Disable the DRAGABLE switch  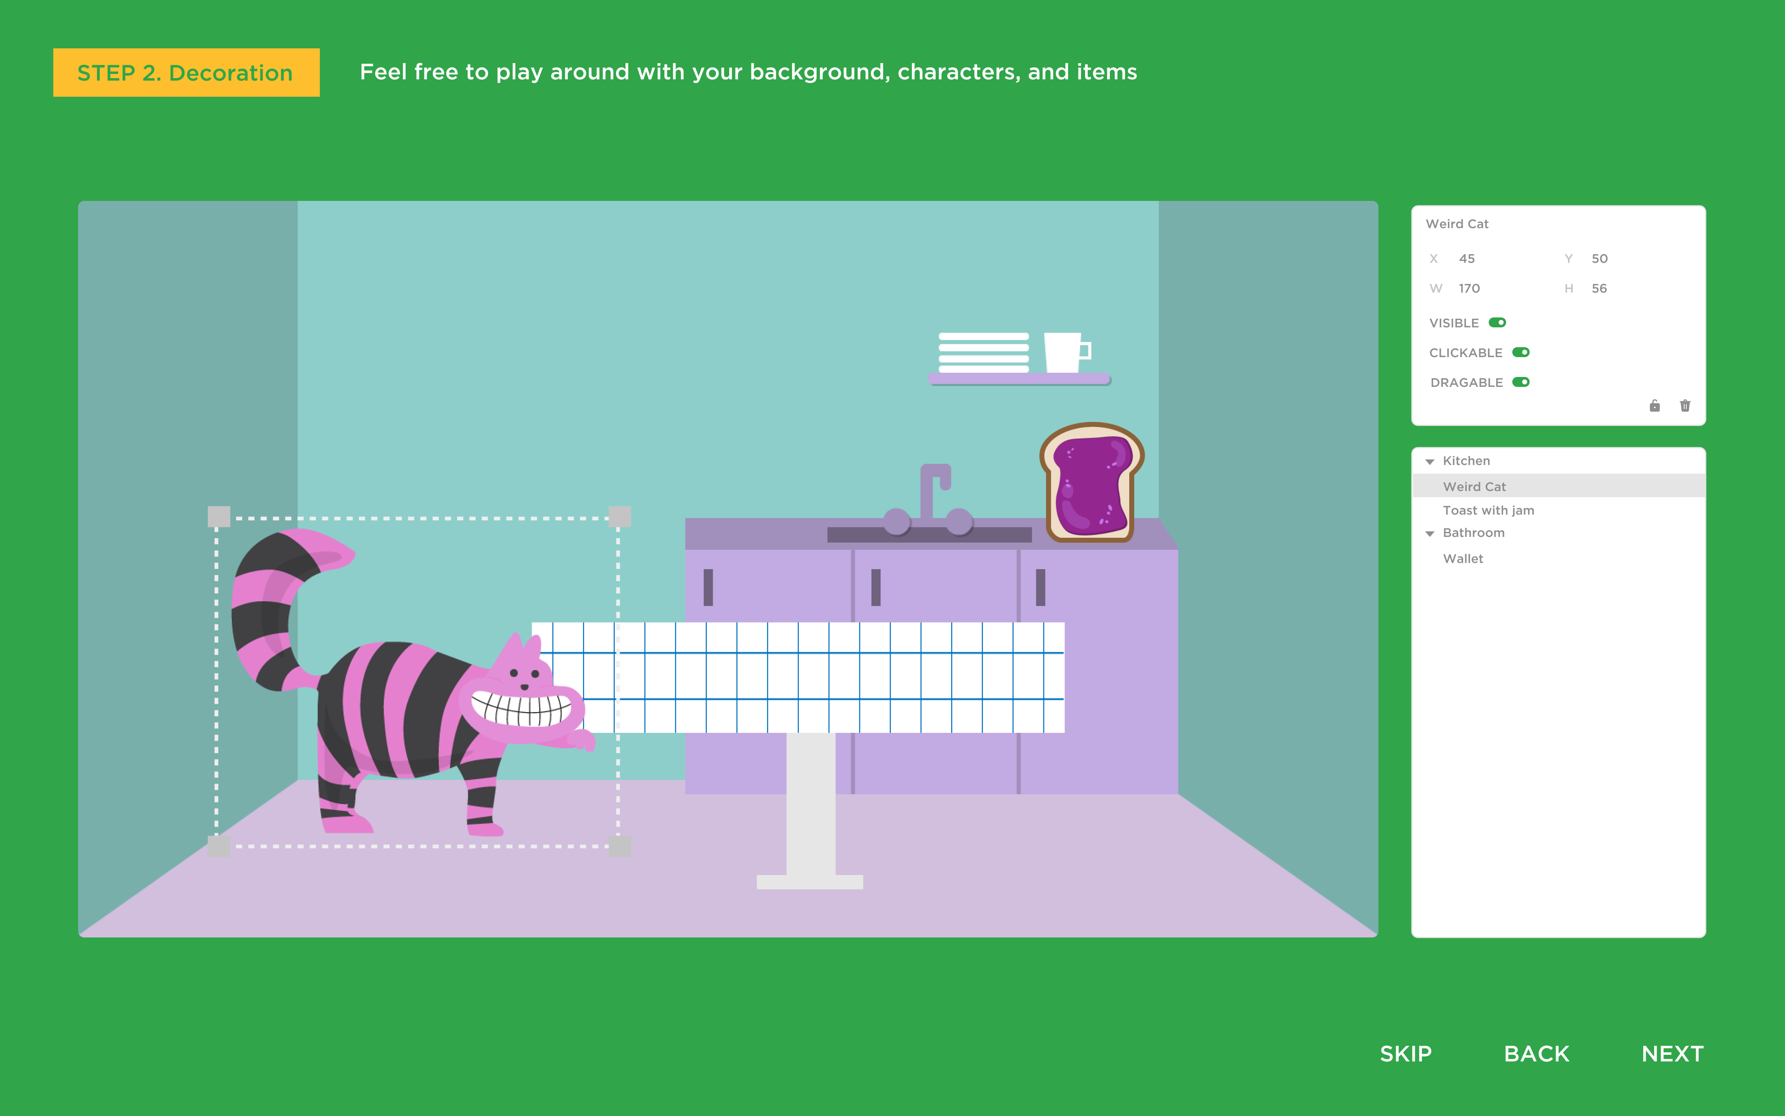click(1520, 382)
